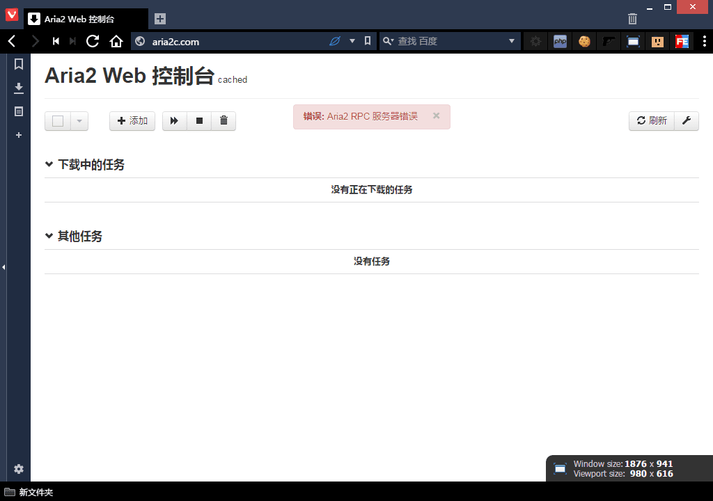
Task: Tick the select-all tasks checkbox
Action: click(x=58, y=121)
